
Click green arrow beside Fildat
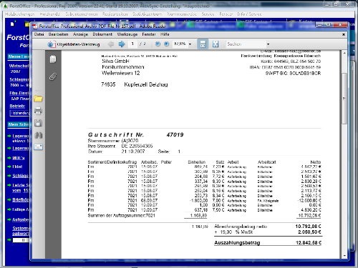click(x=9, y=167)
